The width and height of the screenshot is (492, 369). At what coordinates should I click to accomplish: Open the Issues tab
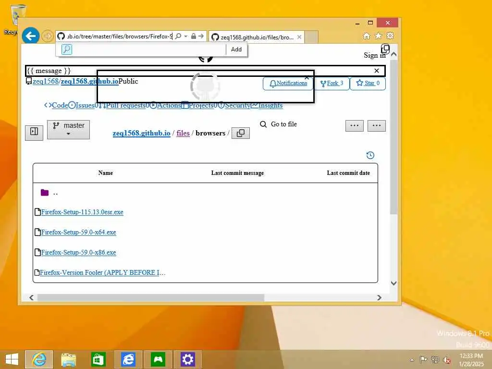click(x=84, y=105)
